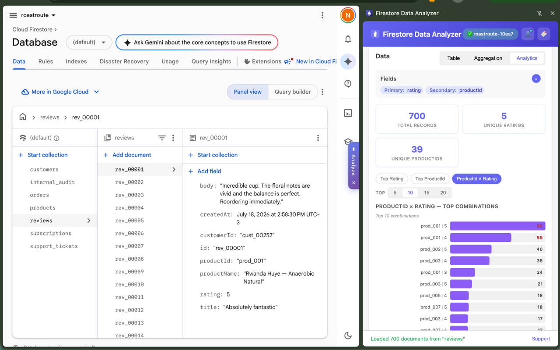Select the prod_001 | 3 bar with 24

point(498,272)
